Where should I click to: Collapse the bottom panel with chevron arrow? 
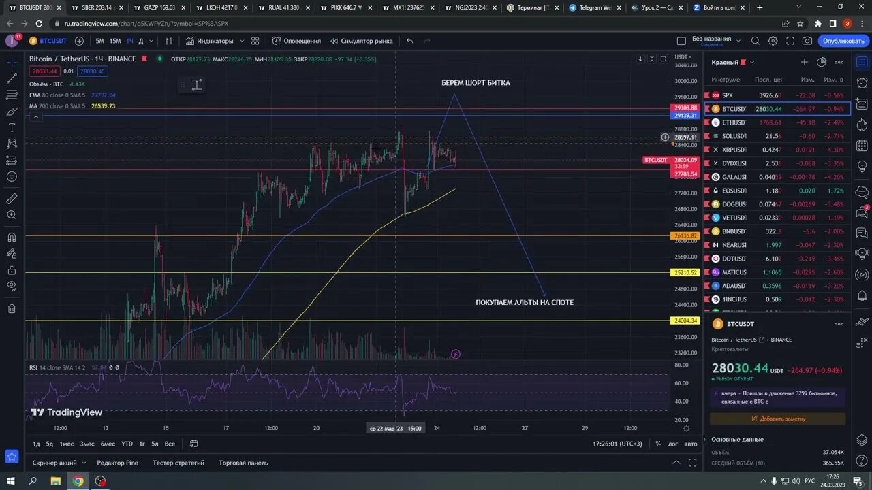(676, 463)
